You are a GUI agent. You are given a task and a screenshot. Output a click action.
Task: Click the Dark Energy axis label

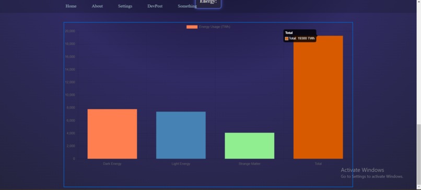coord(112,164)
